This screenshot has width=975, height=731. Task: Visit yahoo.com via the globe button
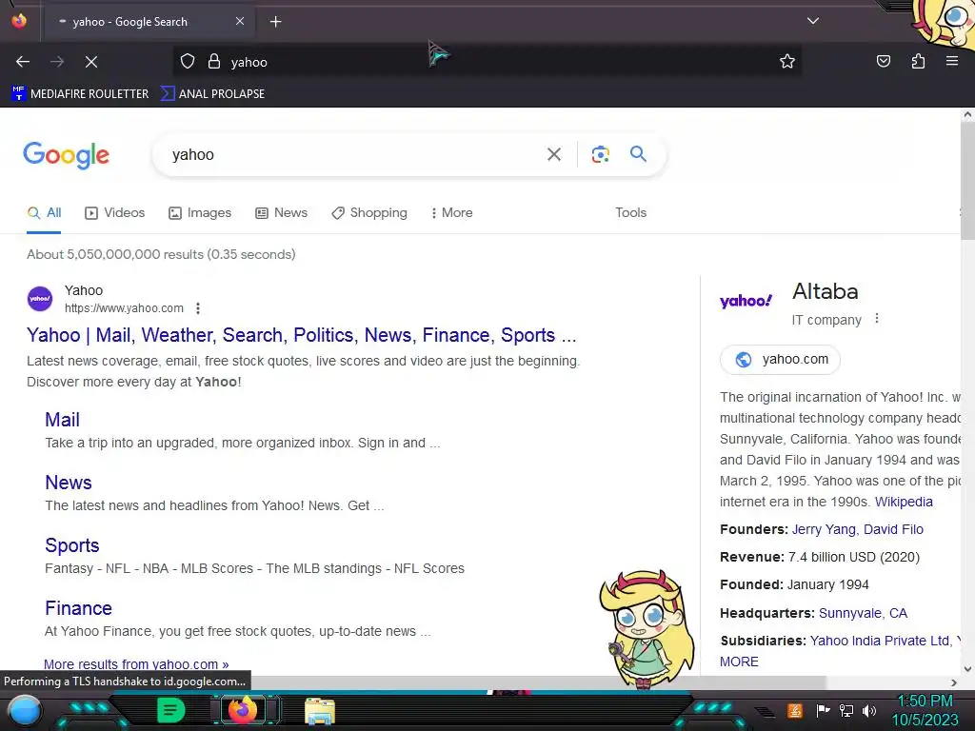780,359
